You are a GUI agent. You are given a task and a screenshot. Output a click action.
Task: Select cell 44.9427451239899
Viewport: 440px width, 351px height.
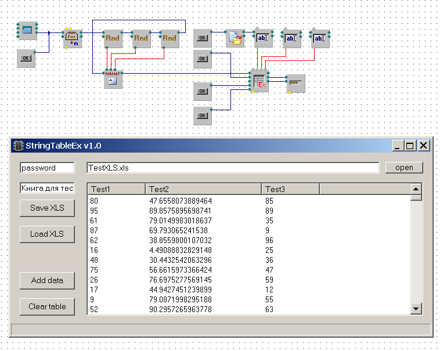click(x=181, y=290)
